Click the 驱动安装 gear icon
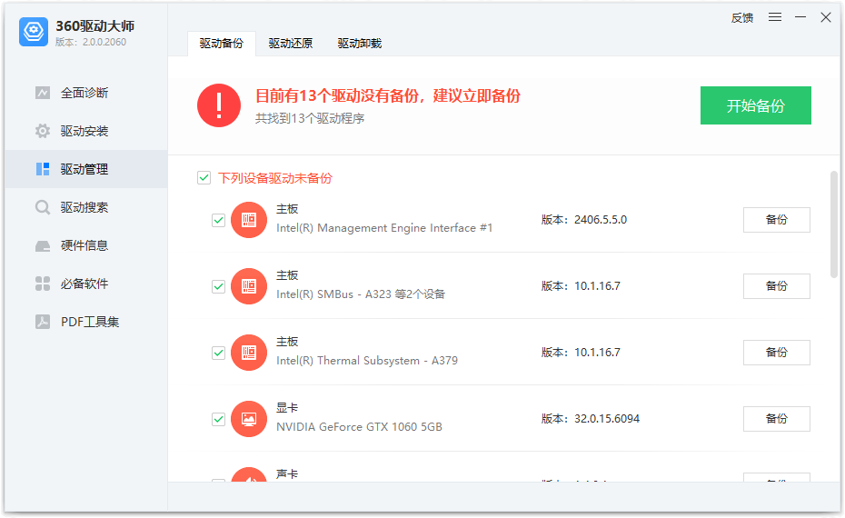The image size is (845, 518). (43, 131)
